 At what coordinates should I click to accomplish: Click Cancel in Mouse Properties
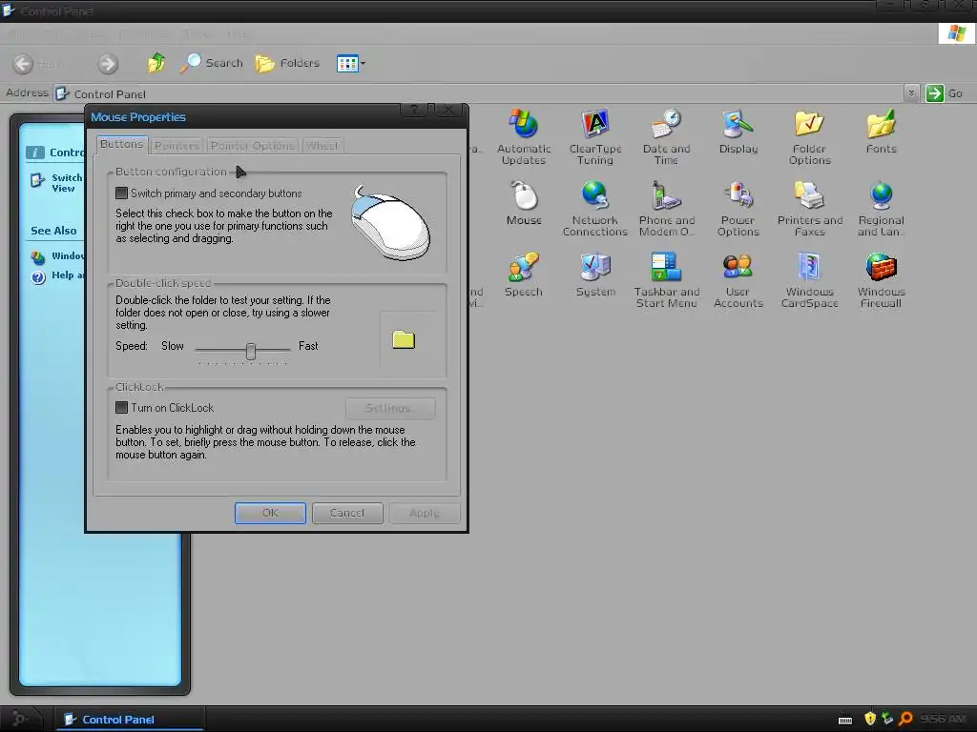[x=347, y=513]
